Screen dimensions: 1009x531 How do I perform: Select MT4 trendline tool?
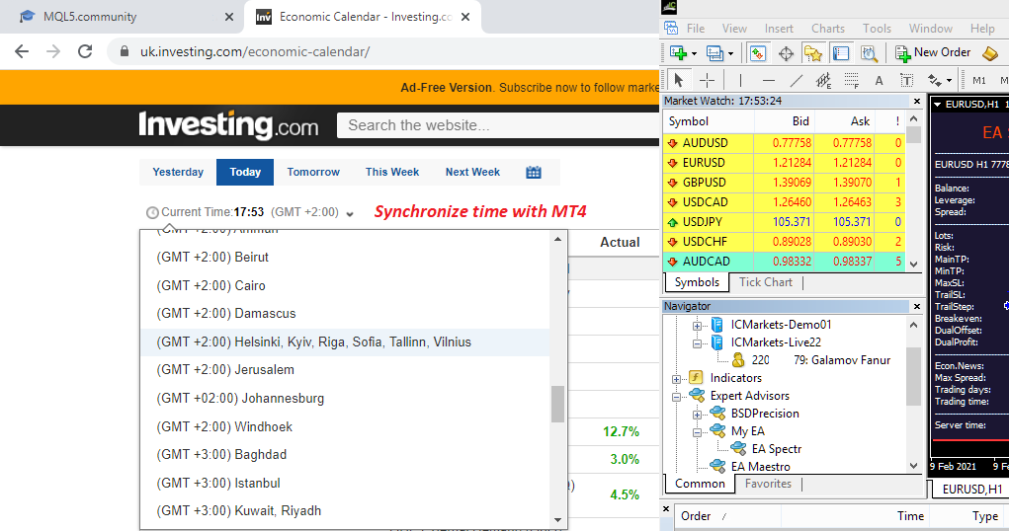(x=796, y=80)
